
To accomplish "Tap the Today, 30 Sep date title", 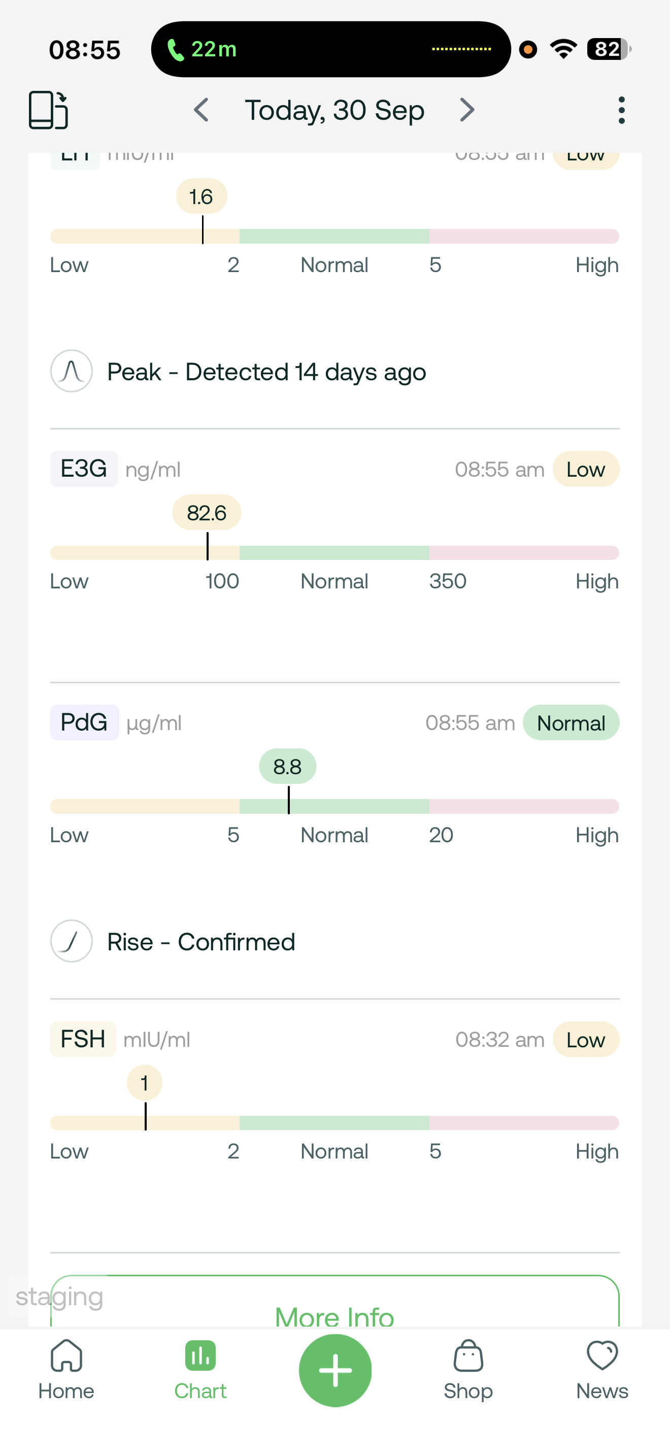I will (x=334, y=110).
